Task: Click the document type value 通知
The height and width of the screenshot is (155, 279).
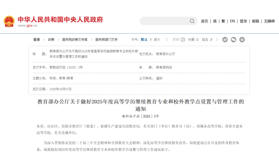Action: [159, 78]
